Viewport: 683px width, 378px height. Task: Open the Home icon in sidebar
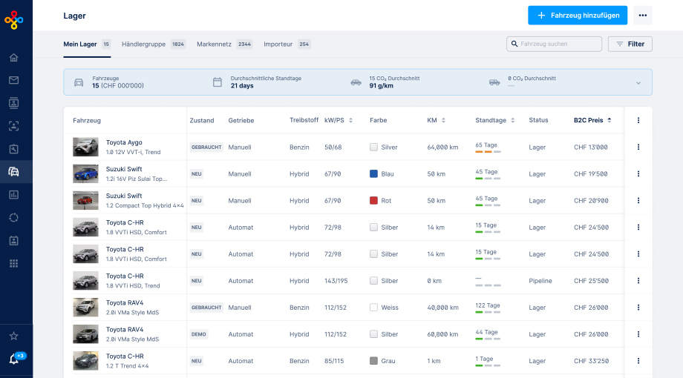14,57
